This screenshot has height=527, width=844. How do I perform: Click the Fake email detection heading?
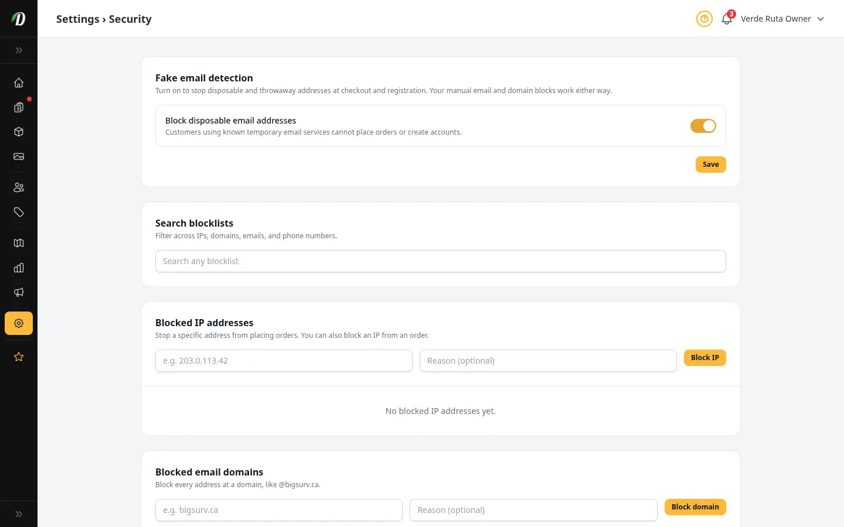click(x=204, y=78)
